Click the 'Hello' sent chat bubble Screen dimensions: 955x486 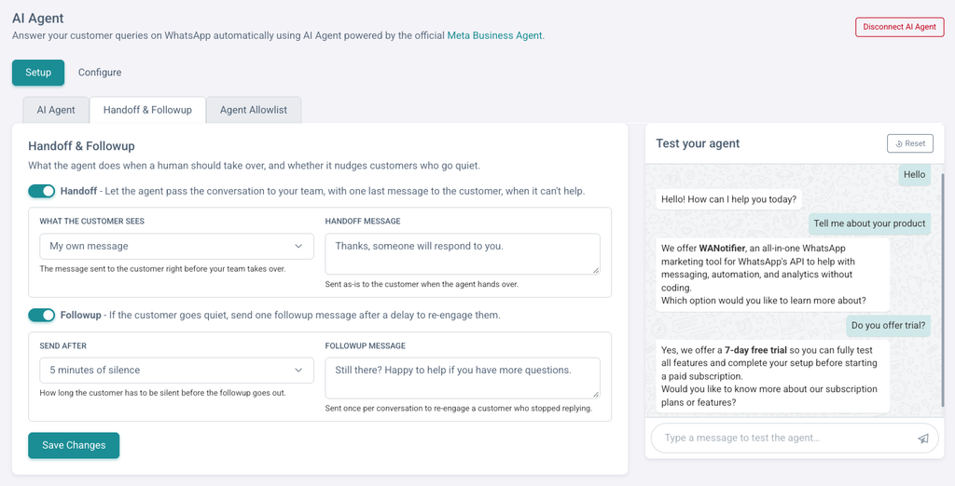(x=914, y=175)
